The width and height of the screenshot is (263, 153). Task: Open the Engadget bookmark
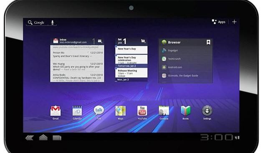[x=185, y=50]
